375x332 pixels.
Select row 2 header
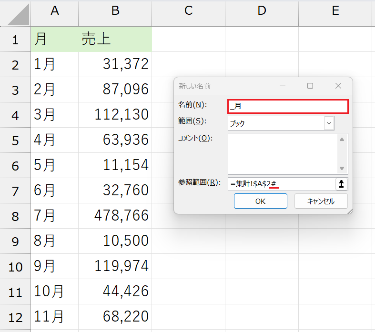(15, 64)
